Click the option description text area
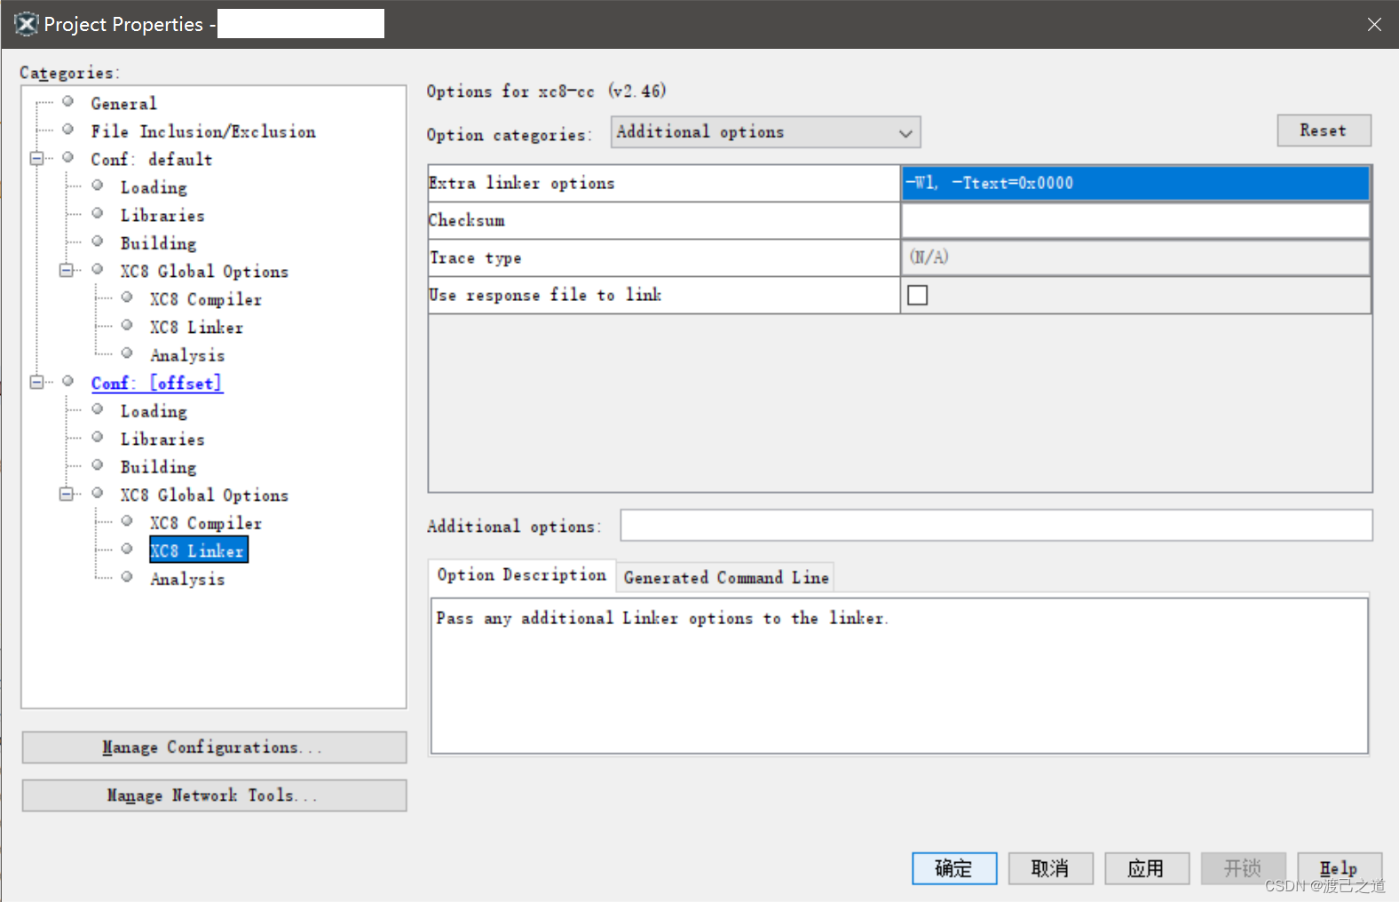 click(x=899, y=676)
